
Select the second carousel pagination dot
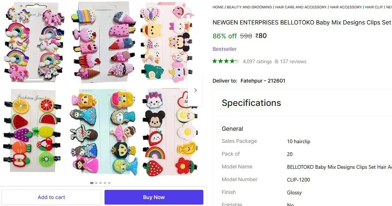[x=96, y=183]
